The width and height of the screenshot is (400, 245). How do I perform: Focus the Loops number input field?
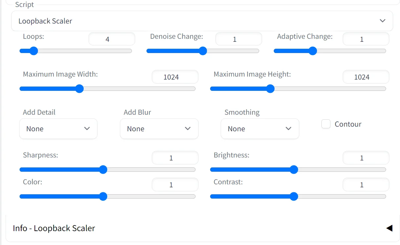pos(112,39)
